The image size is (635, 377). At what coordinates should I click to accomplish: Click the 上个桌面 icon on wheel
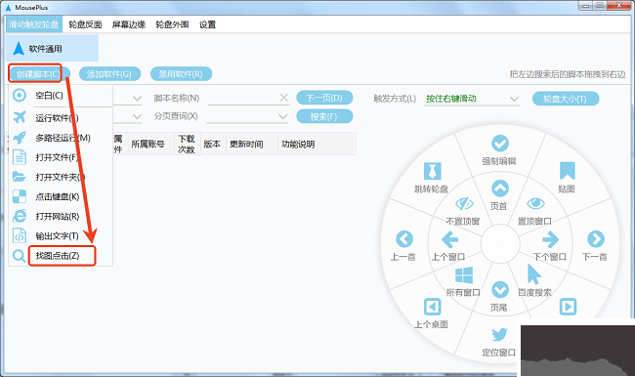tap(432, 307)
